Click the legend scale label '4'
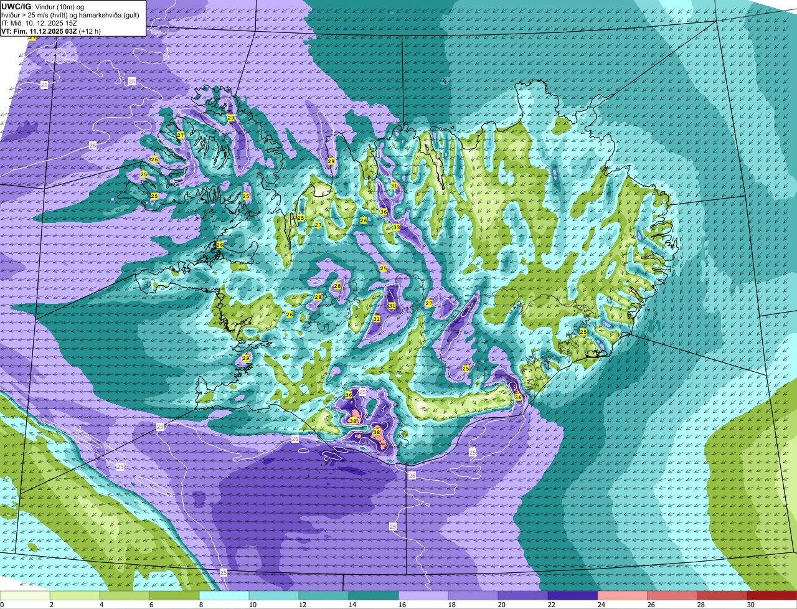Viewport: 797px width, 609px height. point(101,605)
